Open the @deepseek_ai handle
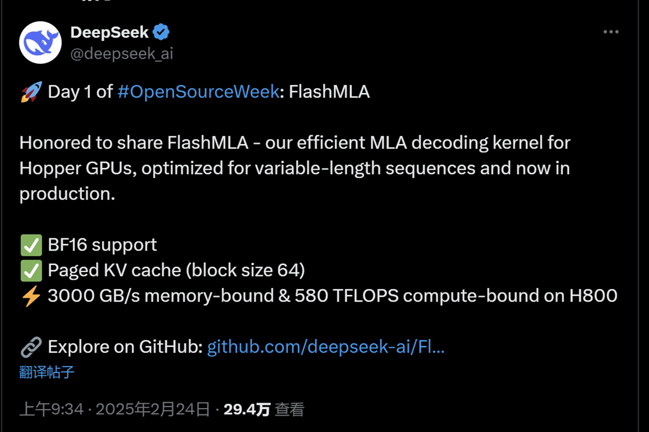Screen dimensions: 649x432 click(122, 53)
